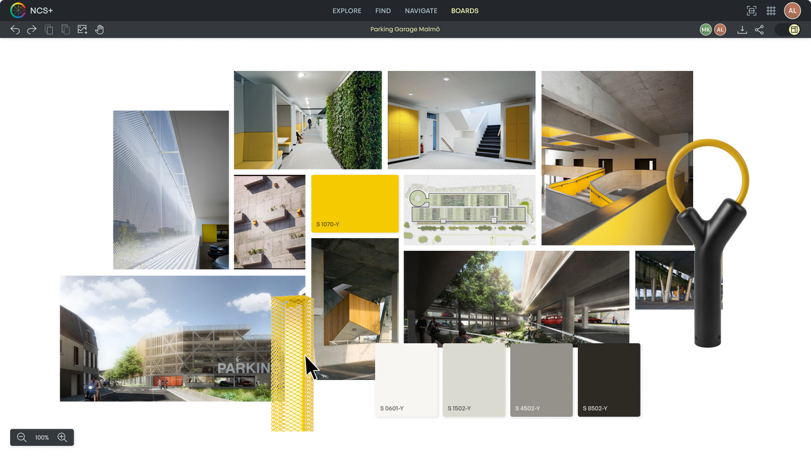
Task: Select the paste tool in the toolbar
Action: pyautogui.click(x=65, y=29)
